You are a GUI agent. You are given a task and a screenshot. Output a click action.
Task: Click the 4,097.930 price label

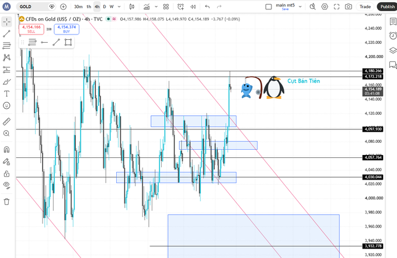tap(372, 129)
